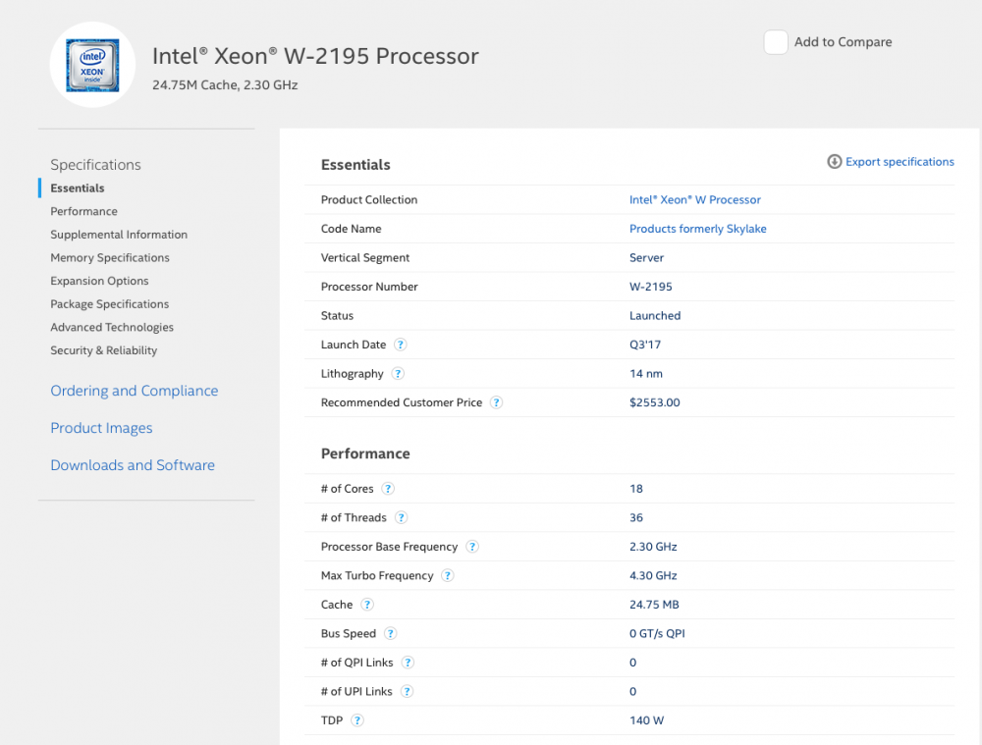This screenshot has height=745, width=982.
Task: Open help icon for # of Cores
Action: 388,488
